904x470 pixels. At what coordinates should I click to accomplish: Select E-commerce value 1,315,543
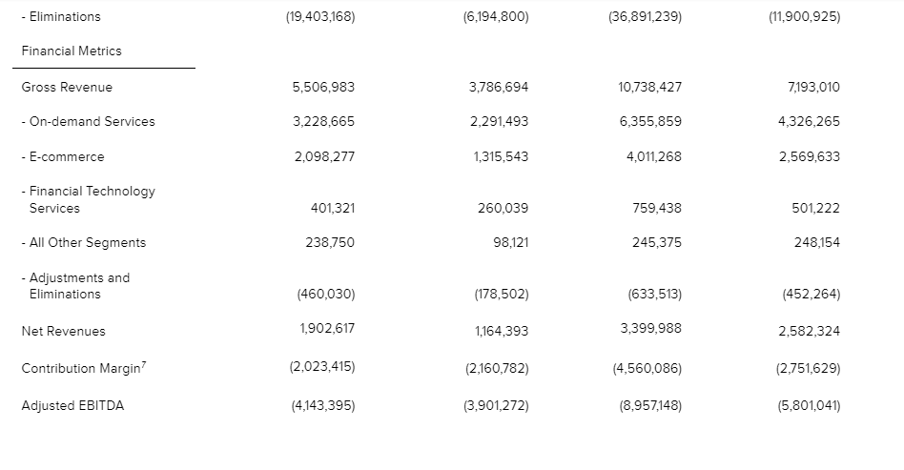tap(501, 157)
